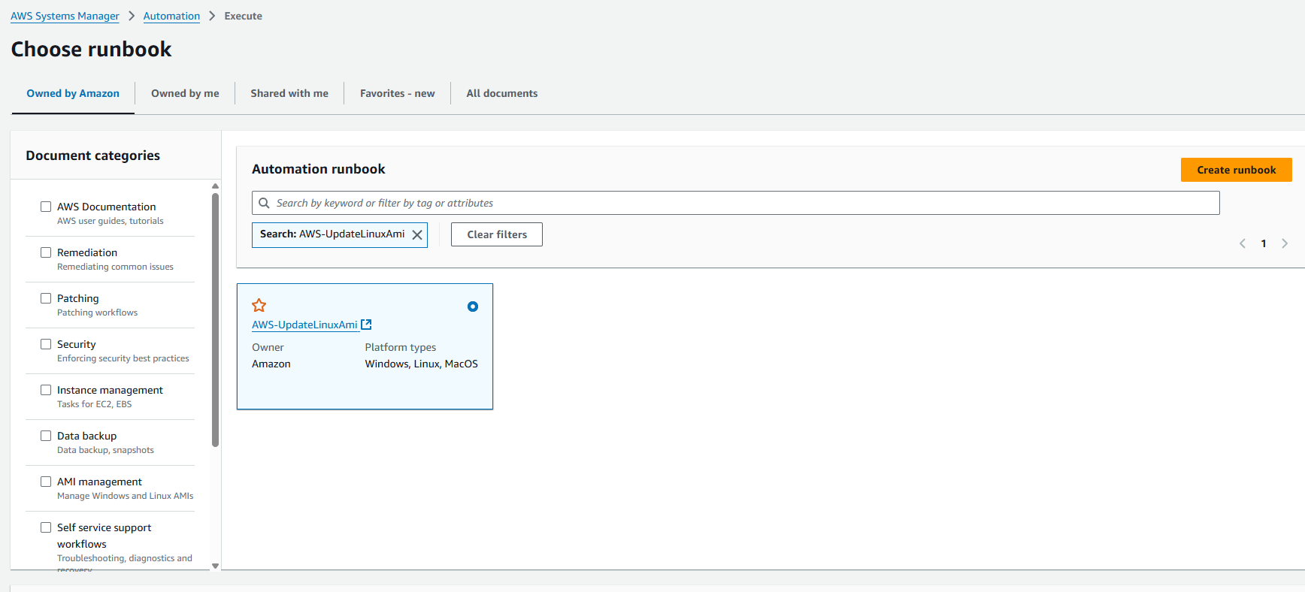The height and width of the screenshot is (592, 1305).
Task: Click the Create runbook button
Action: [1237, 170]
